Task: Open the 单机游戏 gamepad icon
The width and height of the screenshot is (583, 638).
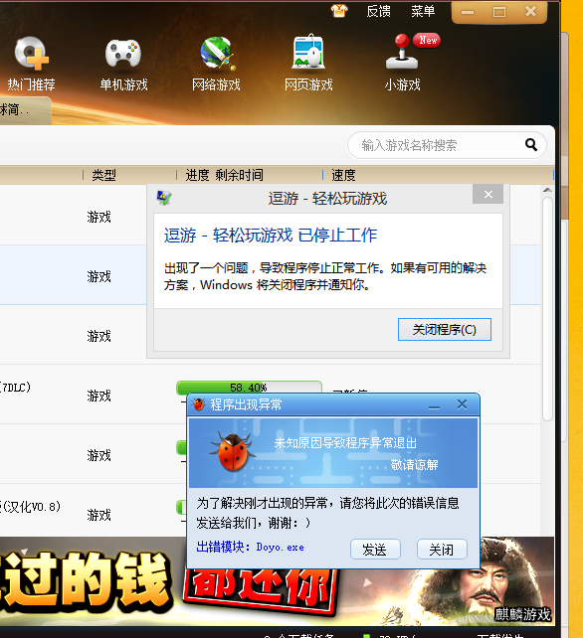Action: click(x=123, y=53)
